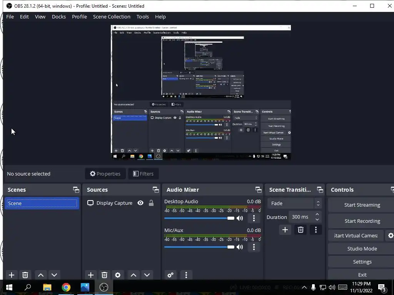Adjust Mic/Aux volume slider

click(x=199, y=247)
